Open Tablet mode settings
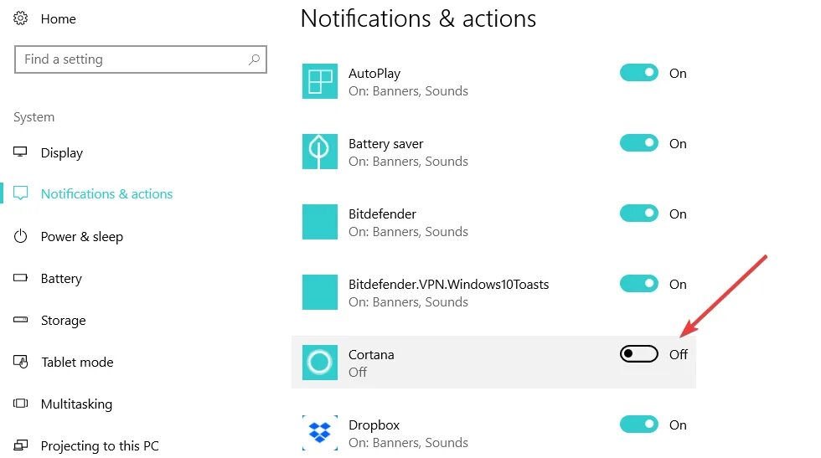 coord(77,363)
